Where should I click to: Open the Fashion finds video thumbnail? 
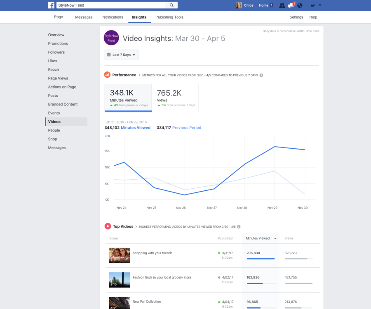(x=119, y=279)
